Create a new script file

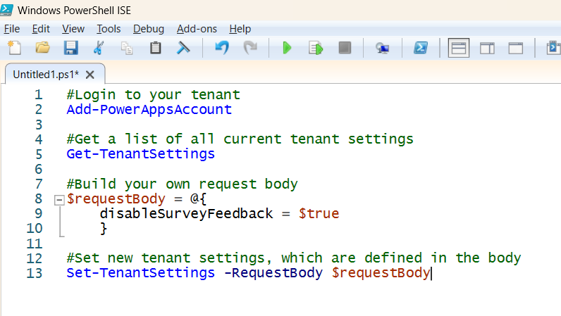pos(14,48)
